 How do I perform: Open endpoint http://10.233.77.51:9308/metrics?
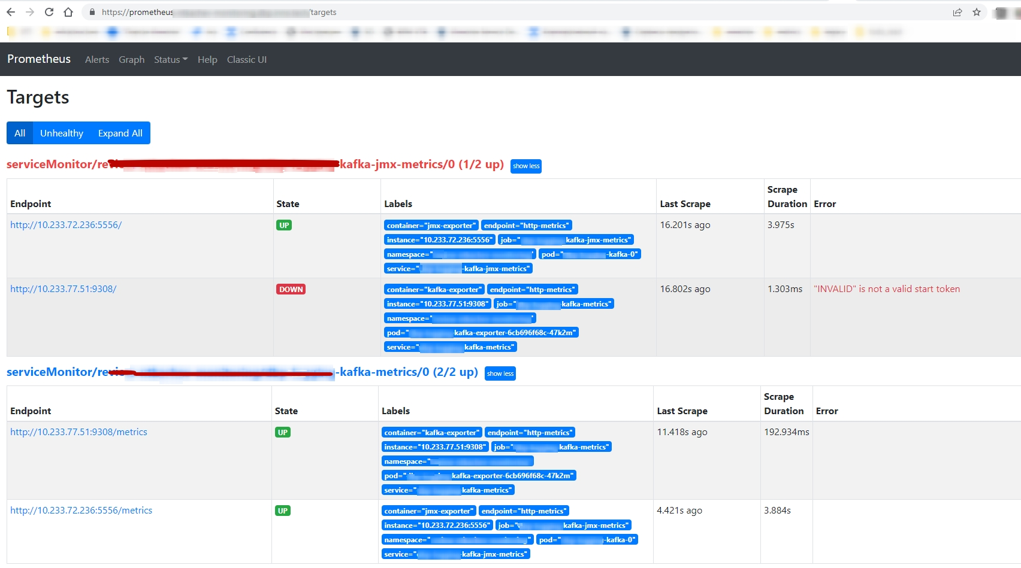[x=78, y=432]
